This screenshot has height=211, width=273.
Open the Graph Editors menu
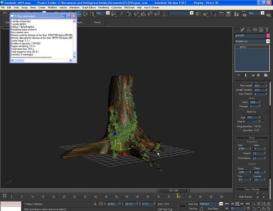88,8
